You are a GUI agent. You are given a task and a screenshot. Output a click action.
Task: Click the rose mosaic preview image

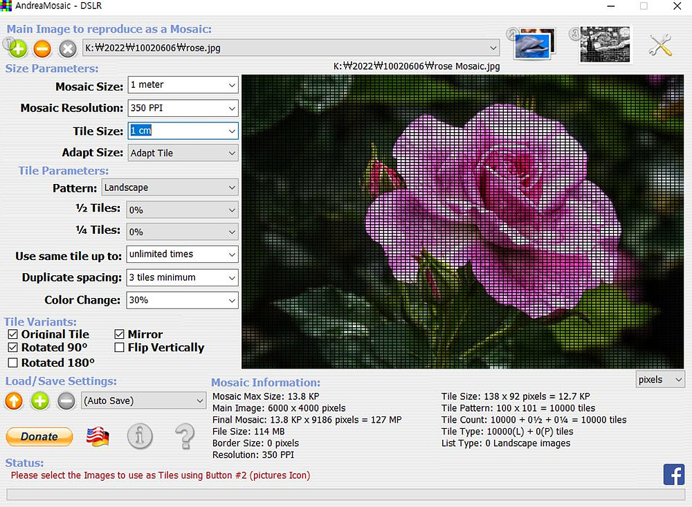click(462, 221)
